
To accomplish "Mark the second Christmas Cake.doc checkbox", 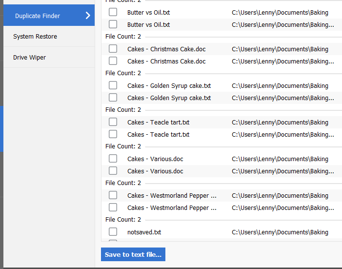I will pos(113,61).
